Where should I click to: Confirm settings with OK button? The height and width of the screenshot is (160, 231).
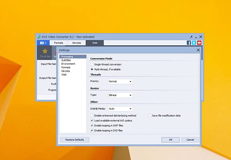171,140
